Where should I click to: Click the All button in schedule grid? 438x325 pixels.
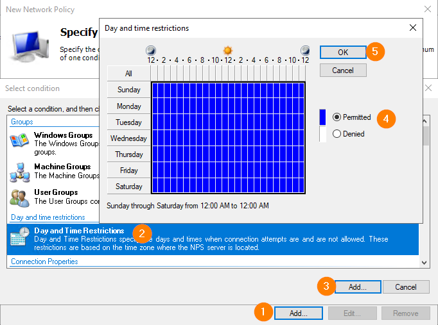coord(129,73)
